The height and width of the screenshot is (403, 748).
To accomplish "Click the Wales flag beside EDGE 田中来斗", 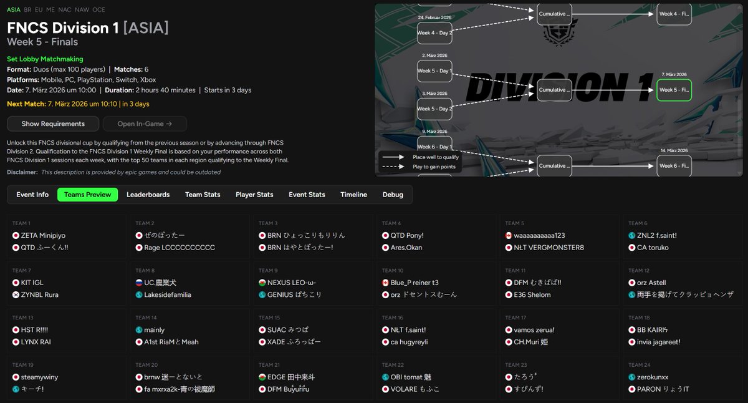I will 262,377.
